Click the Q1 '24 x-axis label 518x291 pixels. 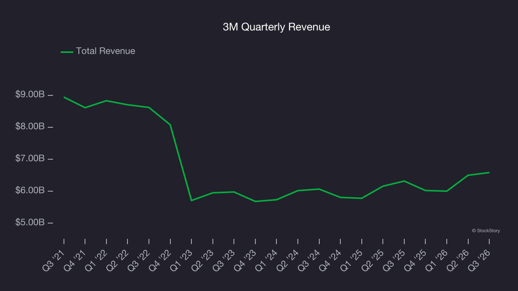(x=267, y=260)
